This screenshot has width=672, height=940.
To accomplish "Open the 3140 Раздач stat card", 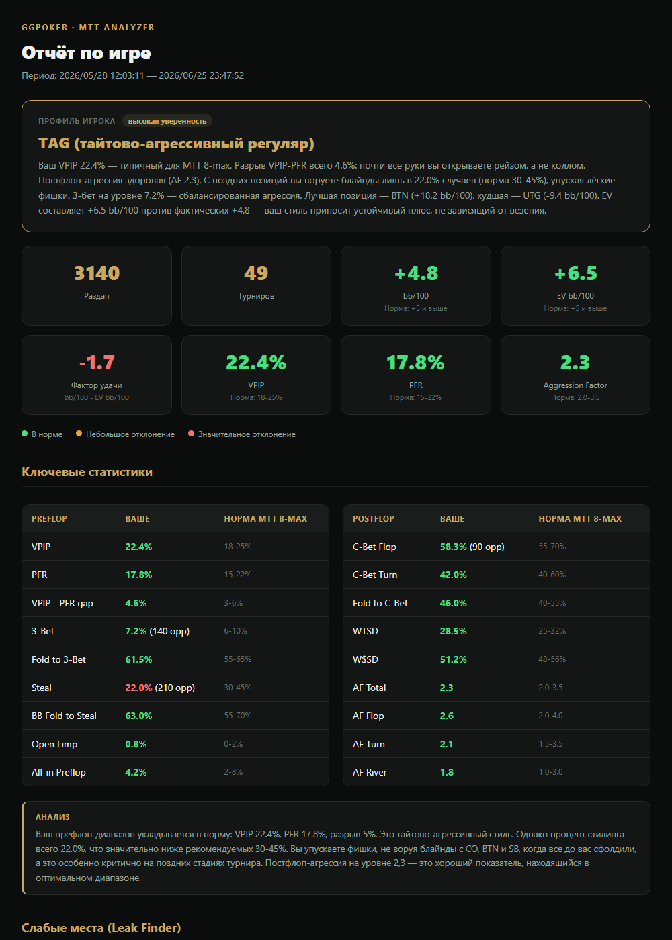I will tap(97, 285).
